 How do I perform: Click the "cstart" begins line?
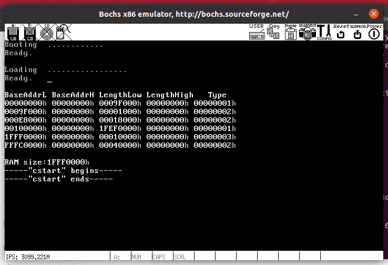tap(63, 171)
